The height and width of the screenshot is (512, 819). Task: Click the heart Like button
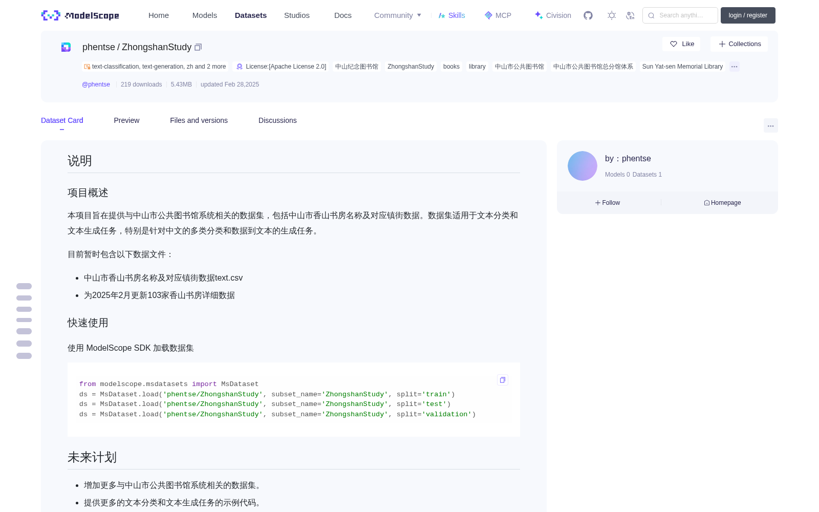point(682,44)
